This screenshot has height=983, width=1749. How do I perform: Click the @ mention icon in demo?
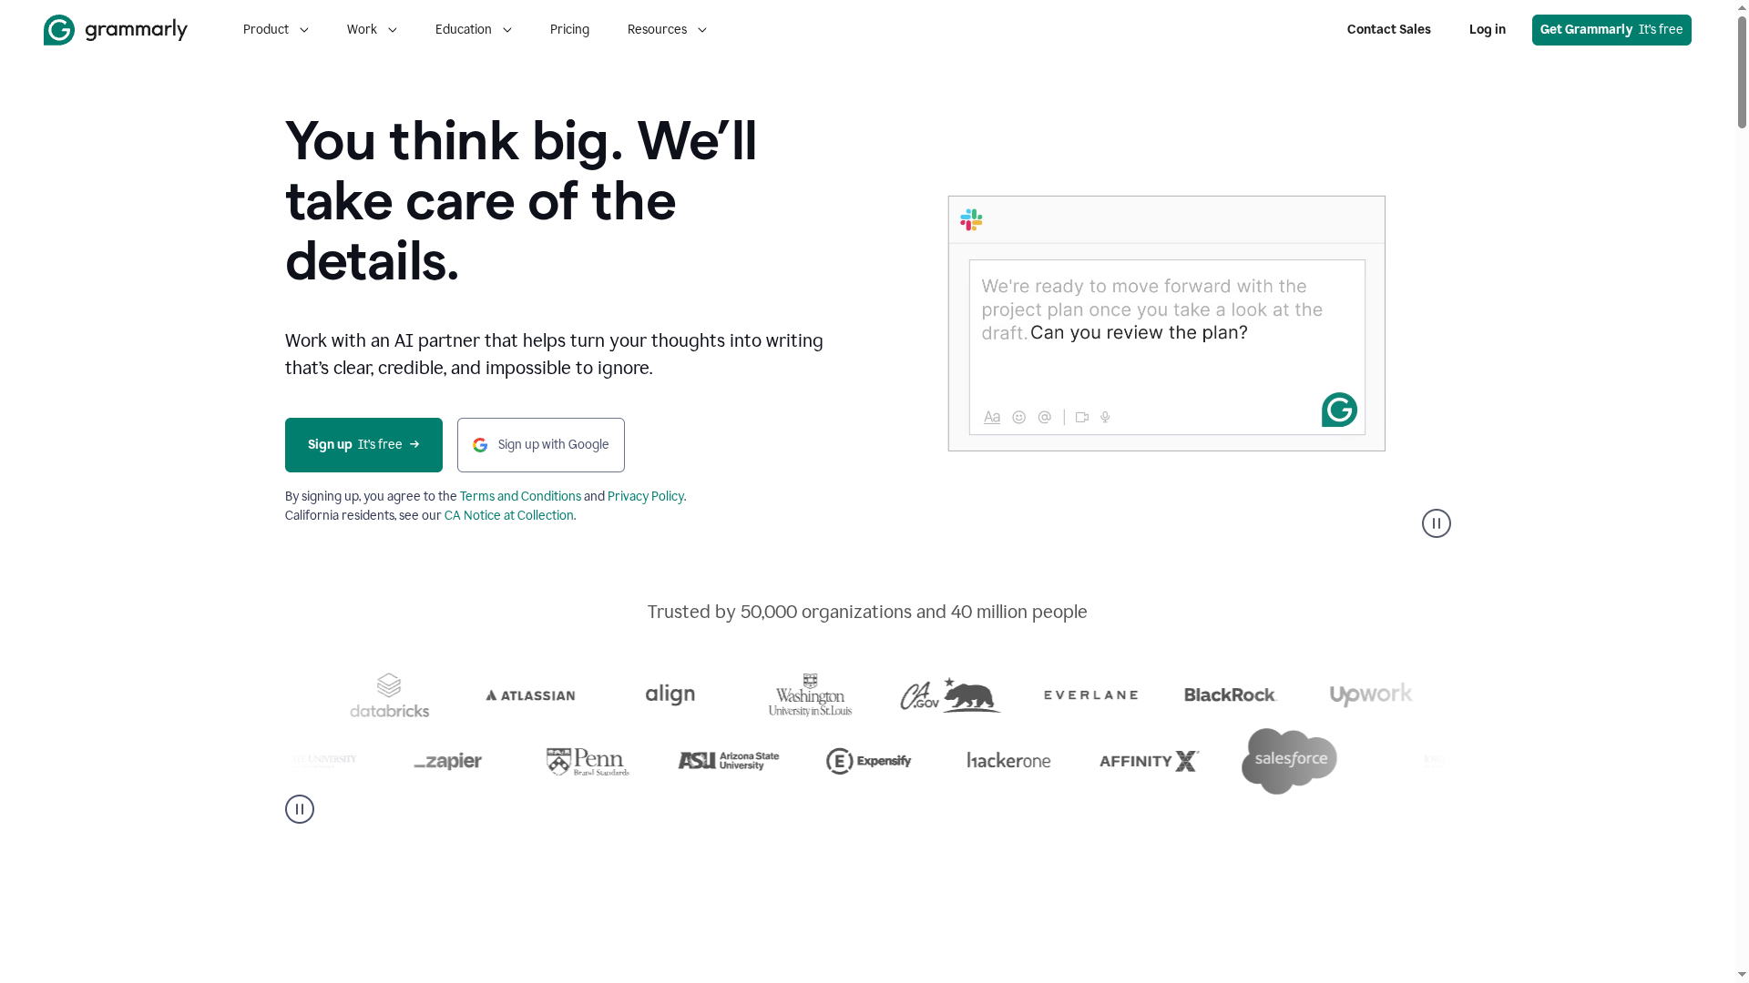pyautogui.click(x=1045, y=417)
